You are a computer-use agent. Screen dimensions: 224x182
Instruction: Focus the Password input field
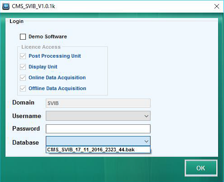pos(98,129)
